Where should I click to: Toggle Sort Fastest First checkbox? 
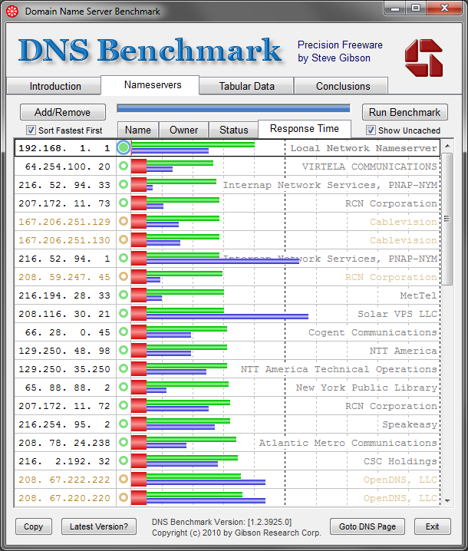click(x=31, y=130)
